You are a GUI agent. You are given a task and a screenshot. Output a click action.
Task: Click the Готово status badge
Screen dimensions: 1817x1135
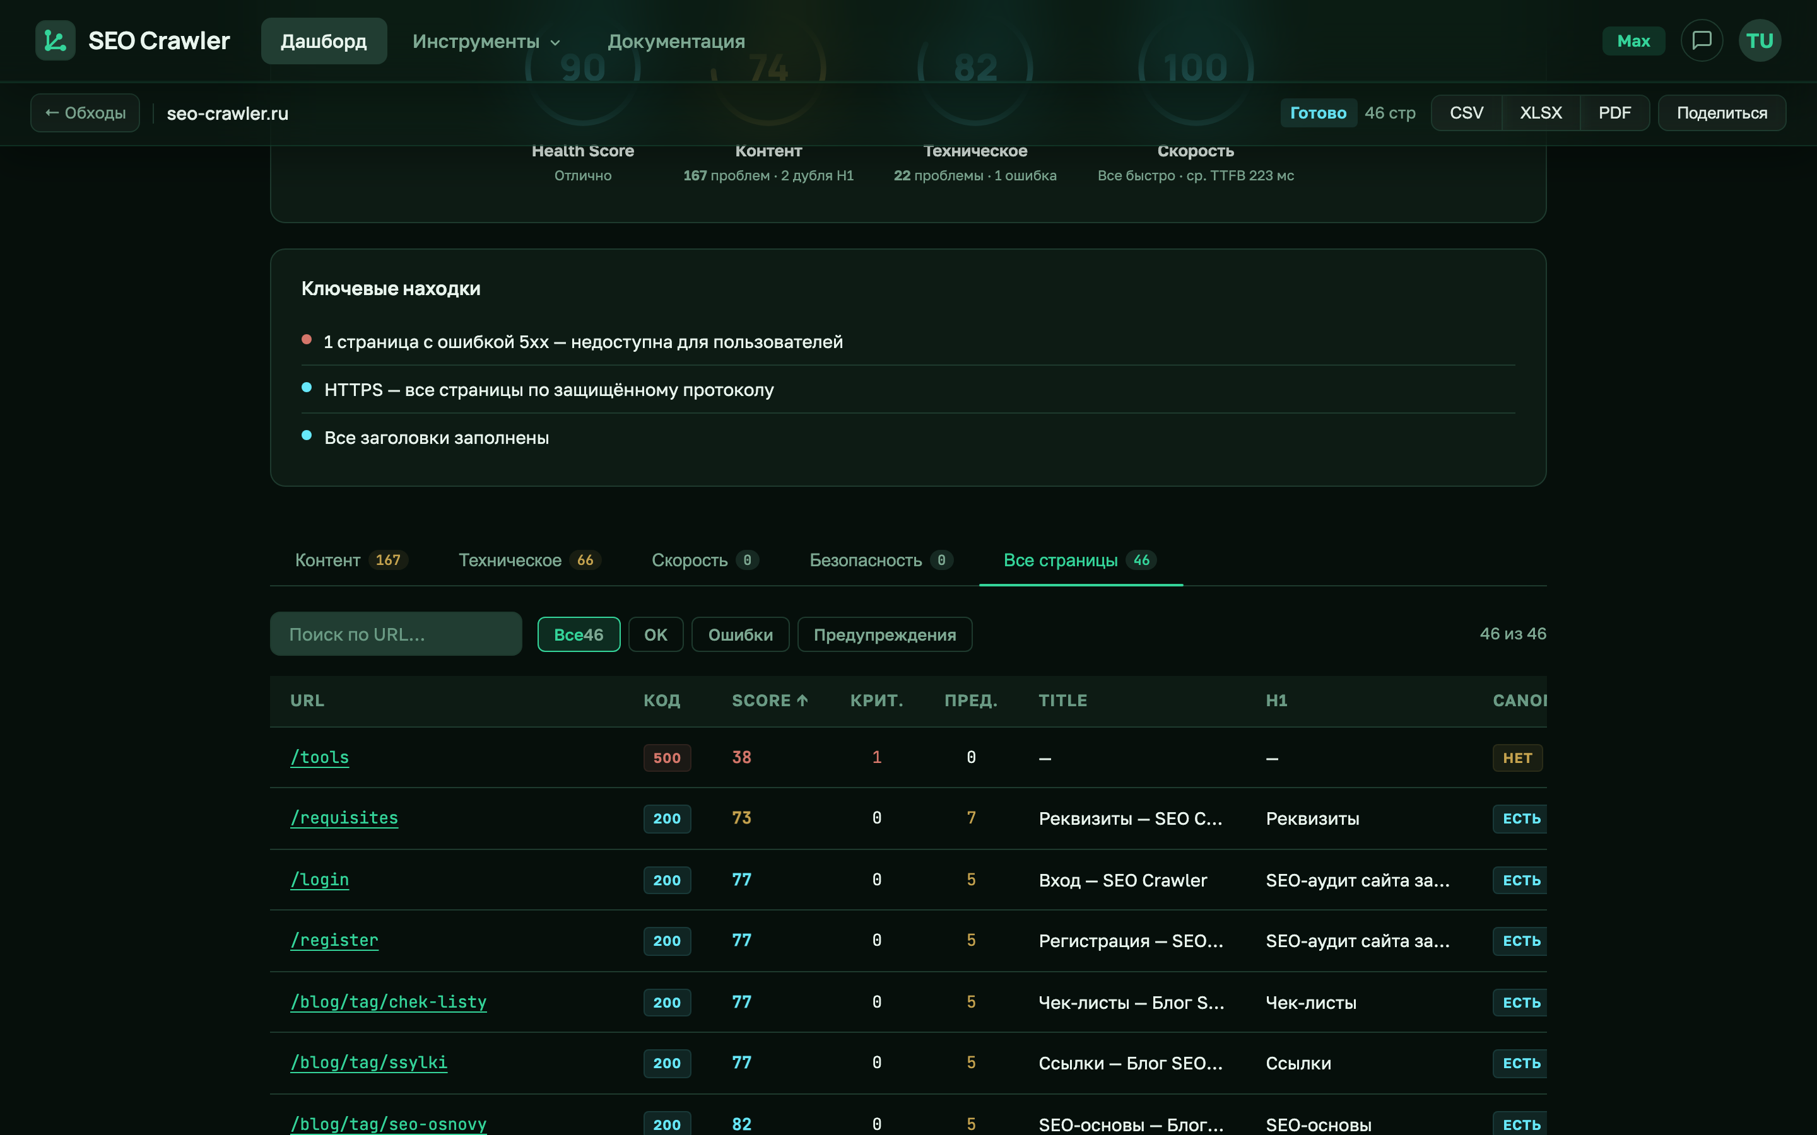pyautogui.click(x=1318, y=113)
